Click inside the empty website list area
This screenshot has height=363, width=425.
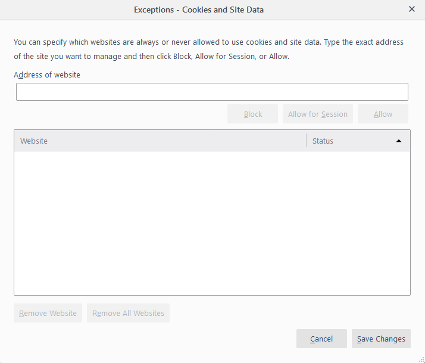tap(212, 223)
